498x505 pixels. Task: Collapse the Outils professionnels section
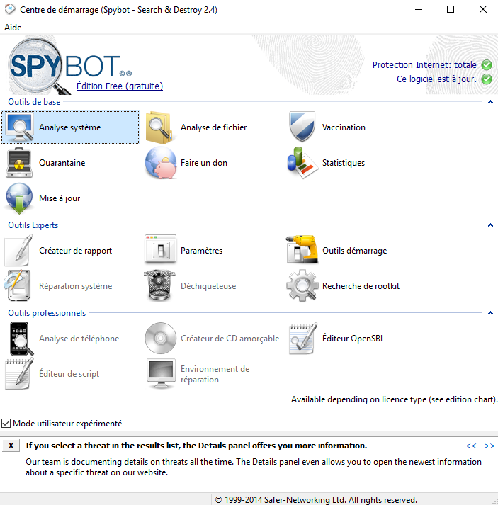[x=490, y=313]
